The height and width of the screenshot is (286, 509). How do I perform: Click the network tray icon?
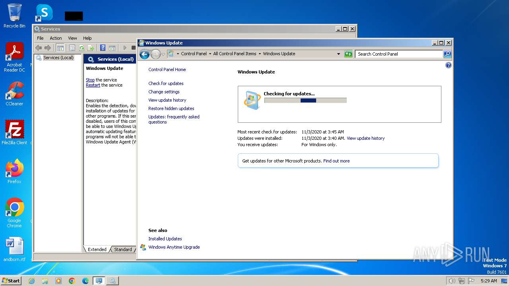click(x=461, y=281)
